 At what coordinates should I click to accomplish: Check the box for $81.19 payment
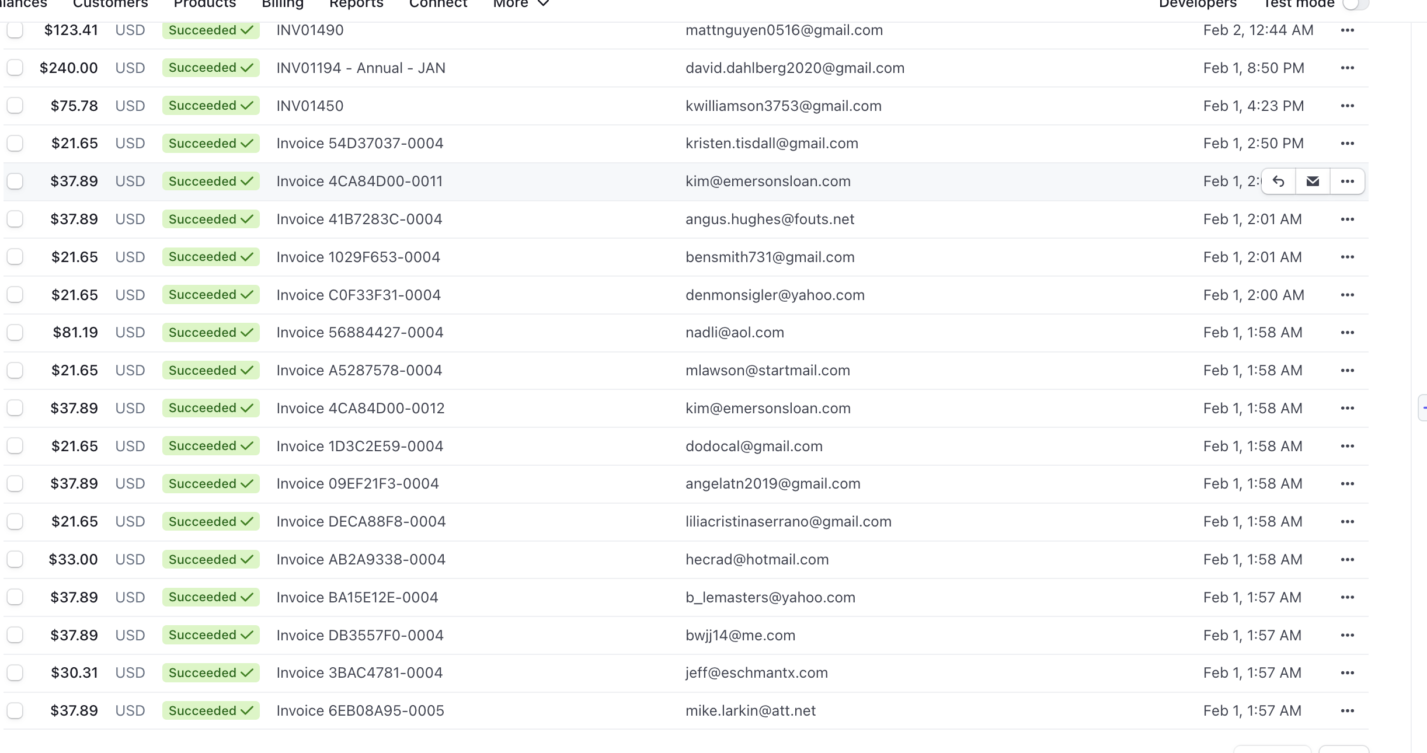[x=15, y=333]
